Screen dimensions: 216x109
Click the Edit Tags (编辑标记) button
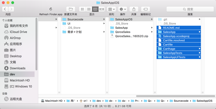[x=146, y=9]
